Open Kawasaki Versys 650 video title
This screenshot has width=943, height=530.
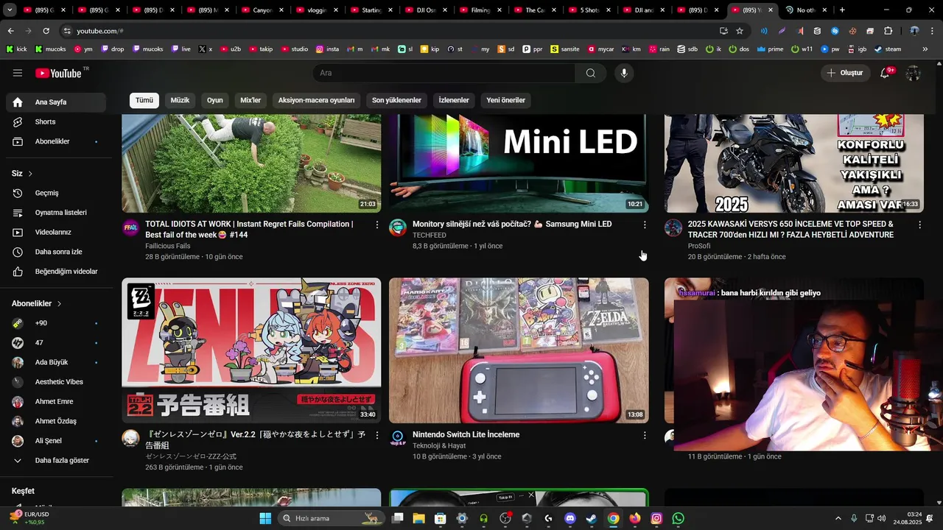tap(790, 230)
